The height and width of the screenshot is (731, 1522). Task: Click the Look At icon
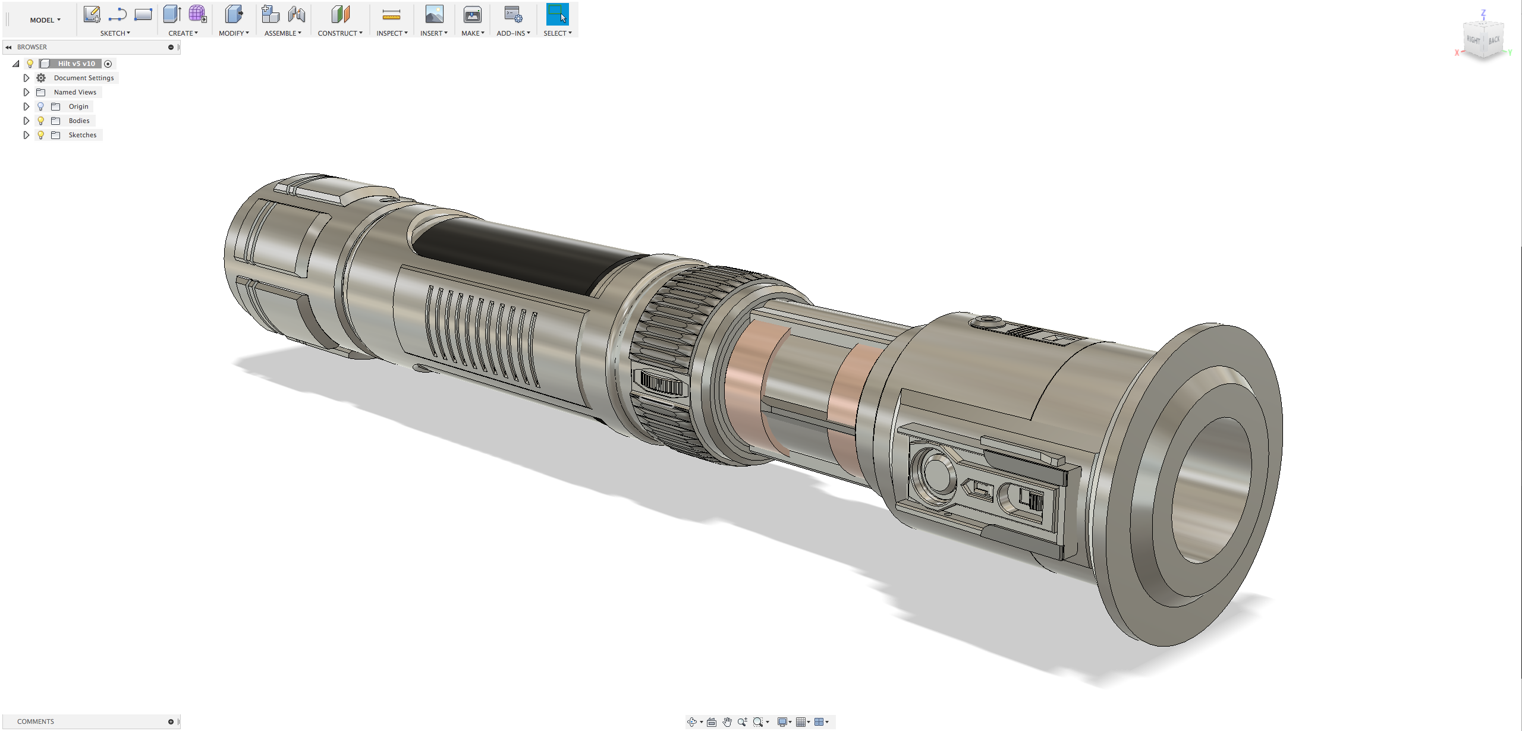[711, 722]
